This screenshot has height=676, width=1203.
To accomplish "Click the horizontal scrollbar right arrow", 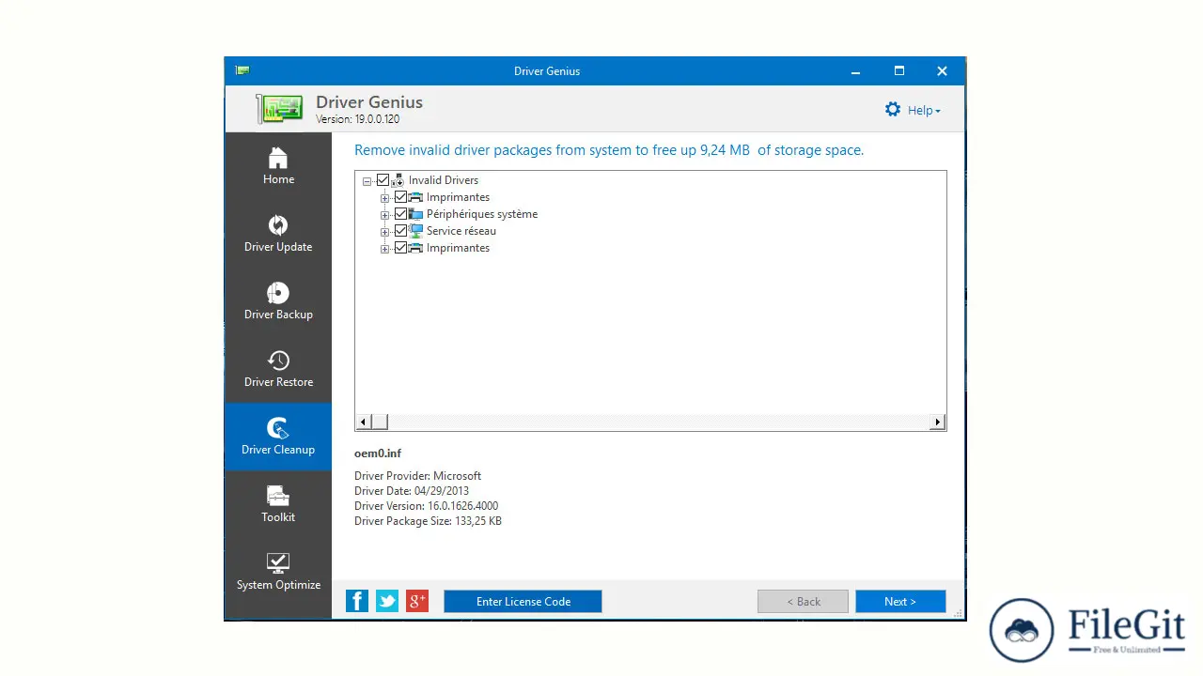I will pyautogui.click(x=937, y=422).
